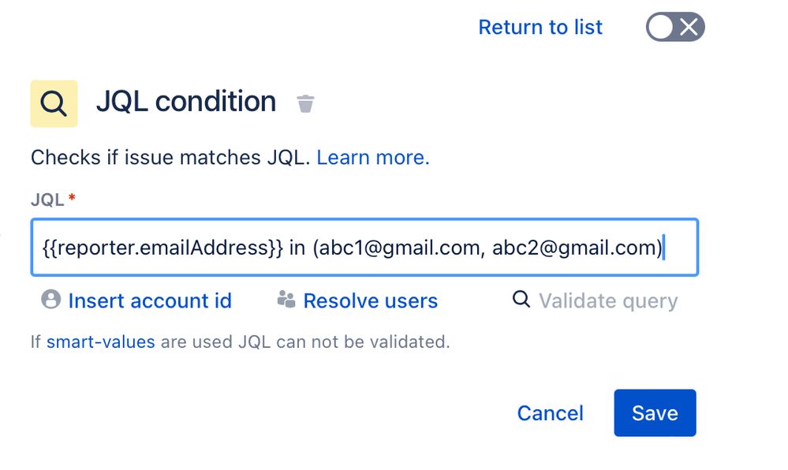Follow the smart-values link
788x470 pixels.
point(100,341)
